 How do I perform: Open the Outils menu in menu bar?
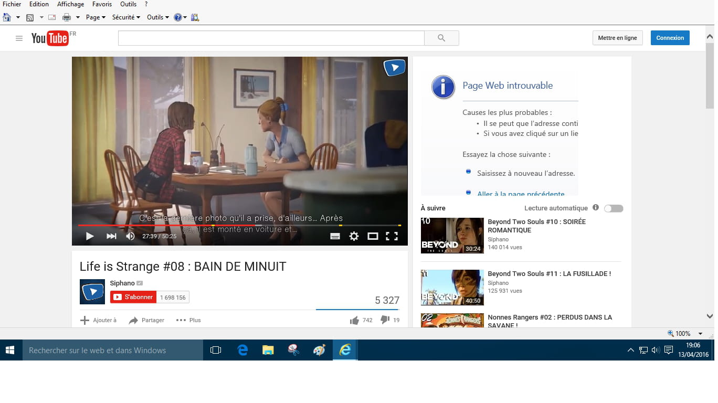pos(128,4)
